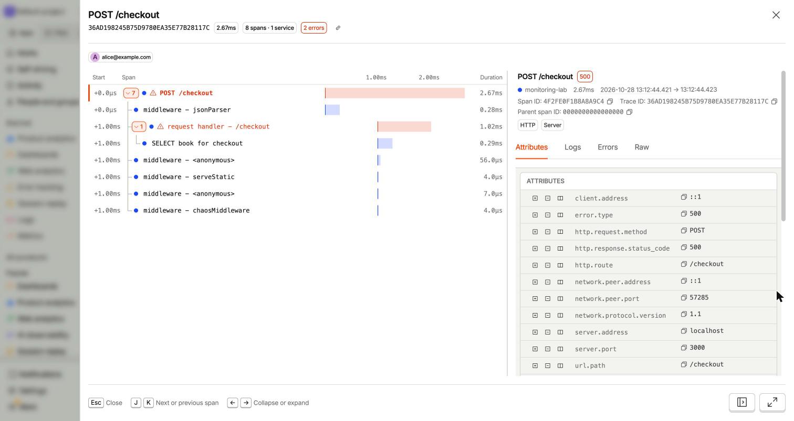Copy the Trace ID in span details

pyautogui.click(x=774, y=101)
